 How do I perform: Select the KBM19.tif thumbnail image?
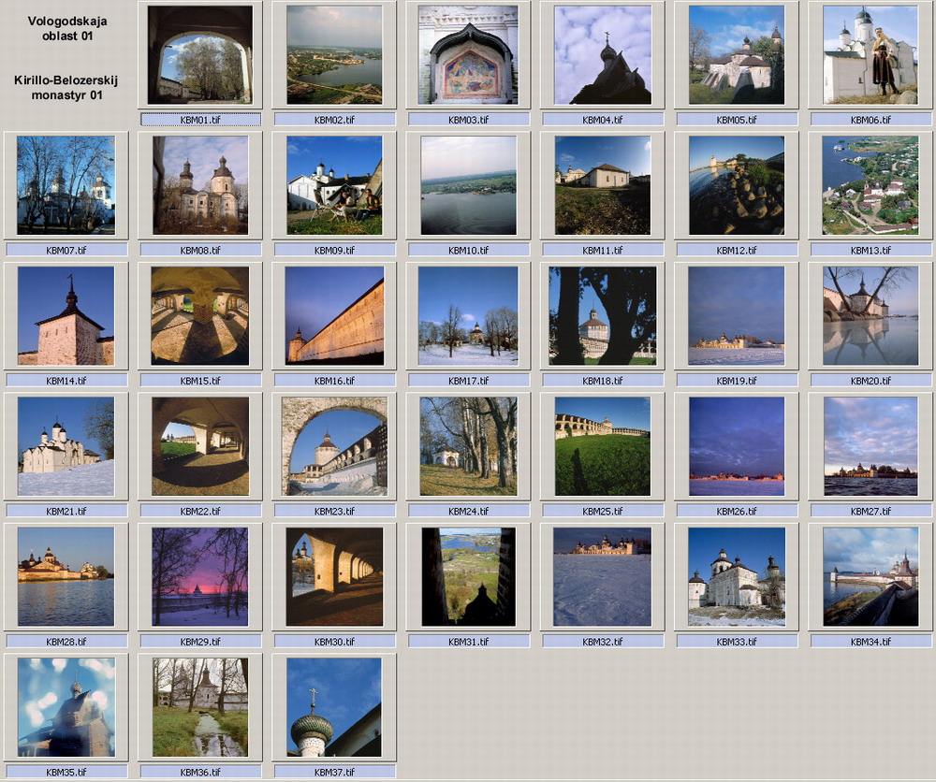pyautogui.click(x=737, y=315)
